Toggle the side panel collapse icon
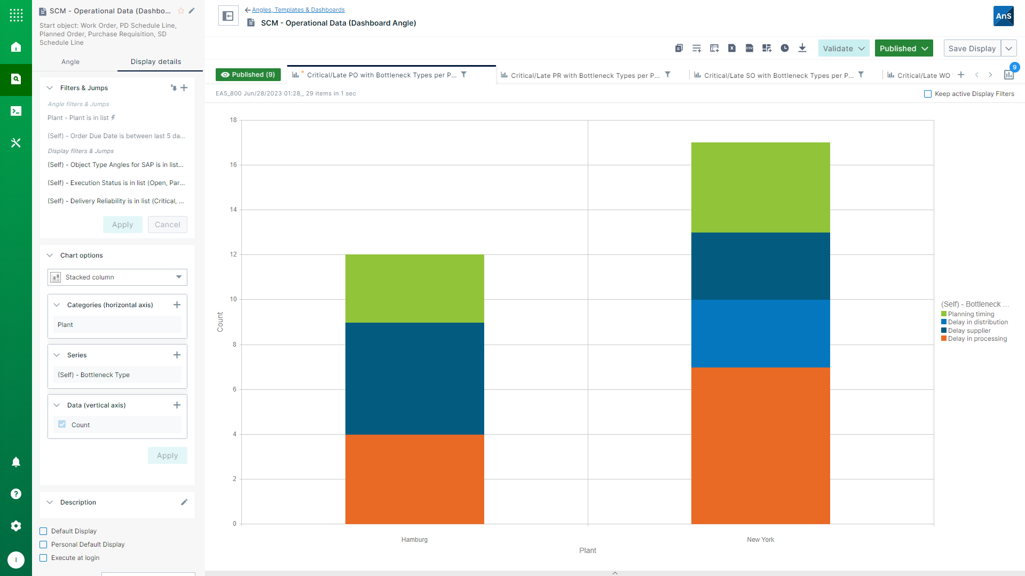 tap(228, 16)
